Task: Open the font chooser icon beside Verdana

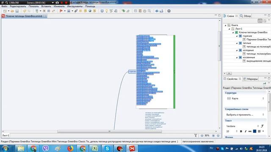Action: 263,126
